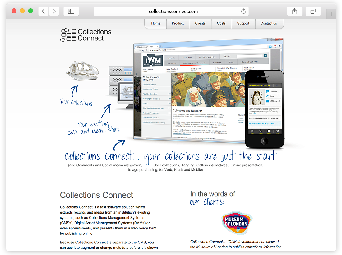Open the Clients menu item
Viewport: 342px width, 255px height.
(x=200, y=23)
